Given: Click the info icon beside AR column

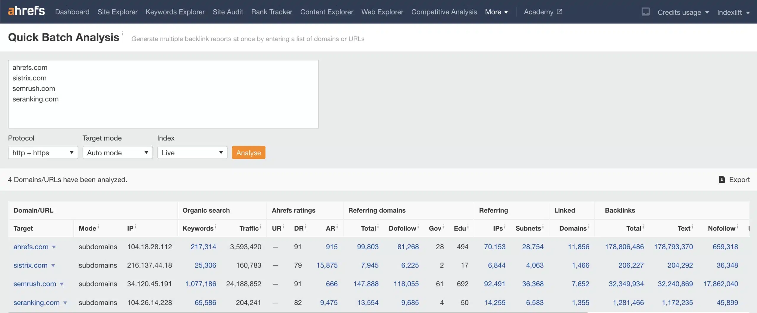Looking at the screenshot, I should [337, 227].
